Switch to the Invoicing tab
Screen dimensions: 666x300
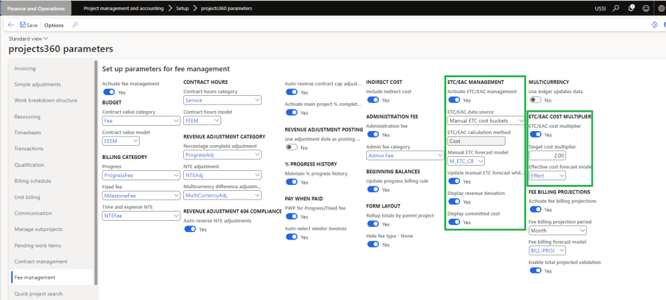click(25, 69)
